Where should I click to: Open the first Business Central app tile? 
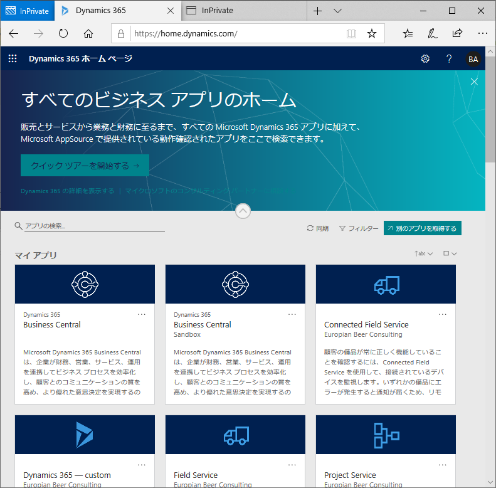pos(85,334)
